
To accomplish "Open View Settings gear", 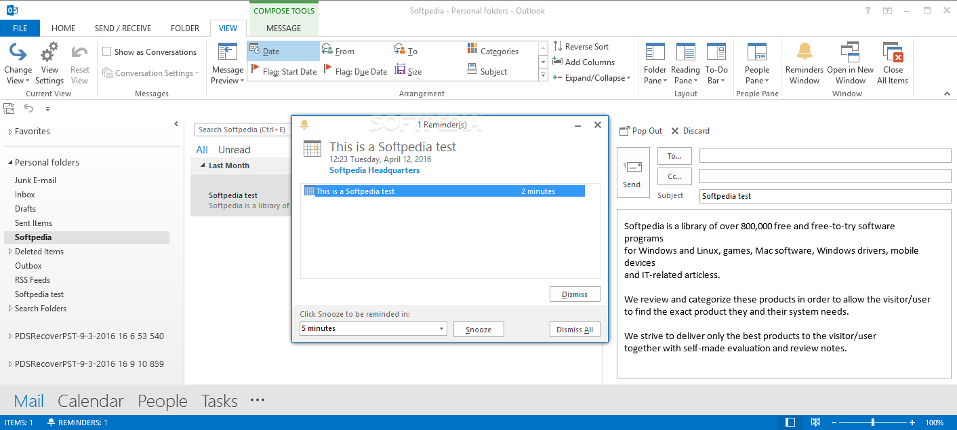I will click(x=49, y=64).
